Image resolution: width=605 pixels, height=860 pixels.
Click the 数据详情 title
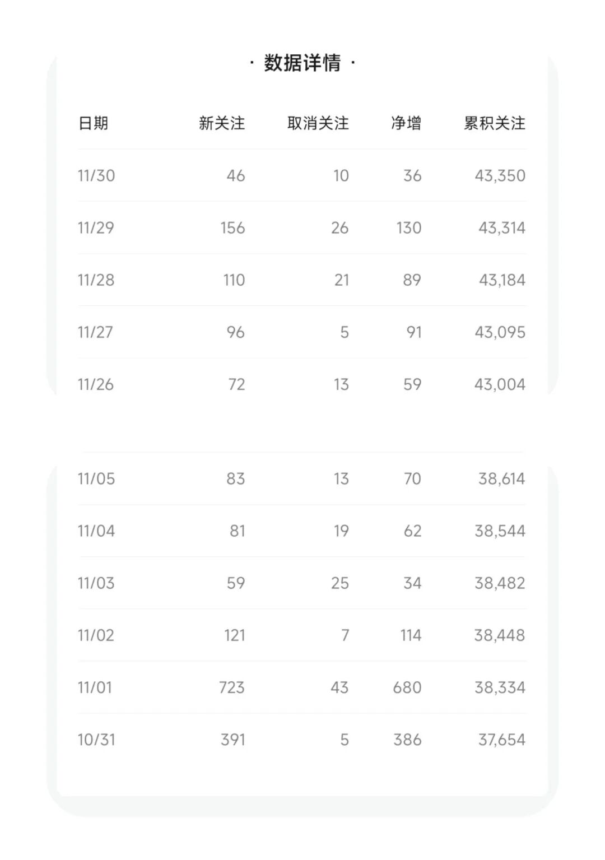pos(302,63)
